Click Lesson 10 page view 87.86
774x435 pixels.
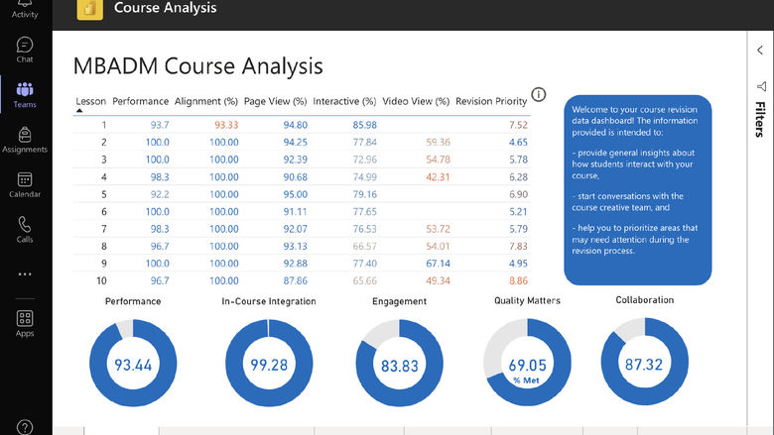coord(295,280)
